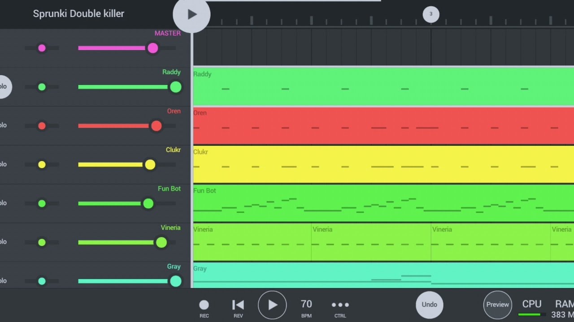Select the MASTER track label
This screenshot has width=574, height=322.
point(168,33)
